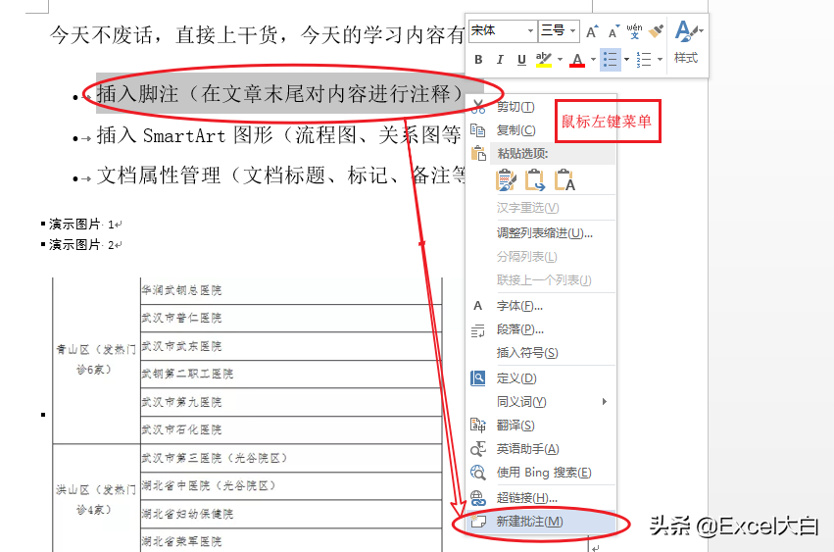Open numbered list style dropdown
The width and height of the screenshot is (834, 552).
tap(660, 60)
